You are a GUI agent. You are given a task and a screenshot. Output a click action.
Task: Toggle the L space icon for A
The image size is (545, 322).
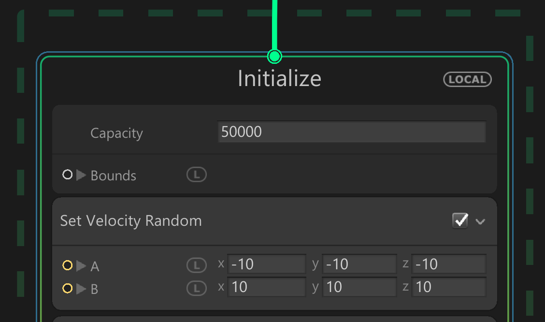pos(197,265)
